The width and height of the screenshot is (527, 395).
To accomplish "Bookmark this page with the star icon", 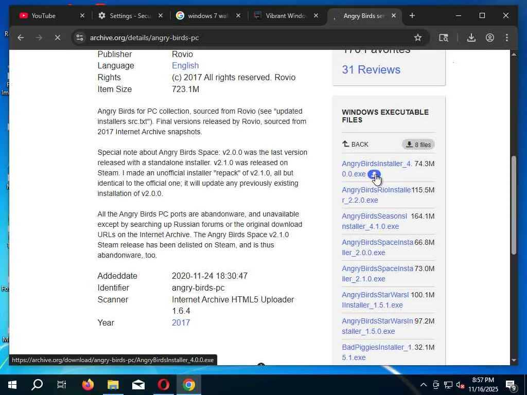I will click(x=418, y=38).
